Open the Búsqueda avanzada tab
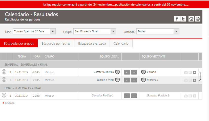 92,44
